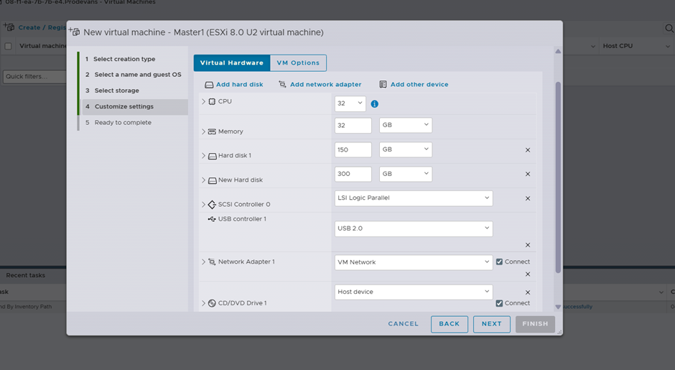
Task: Go to Select storage step
Action: click(x=116, y=91)
